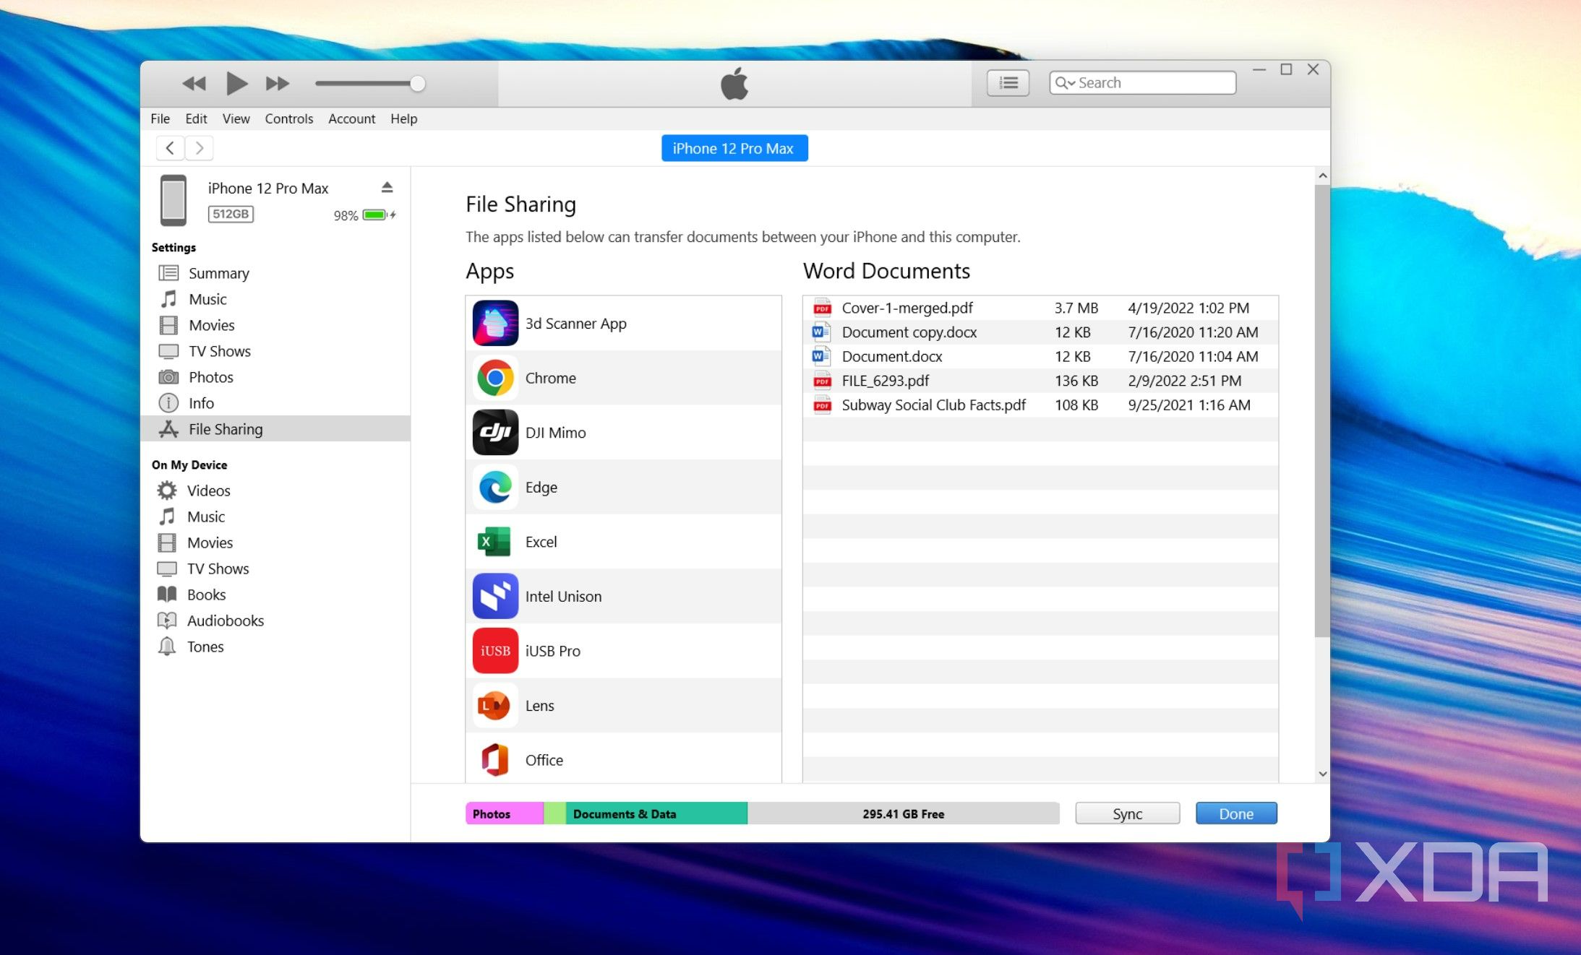Select the DJI Mimo app icon
Image resolution: width=1581 pixels, height=955 pixels.
(x=494, y=431)
